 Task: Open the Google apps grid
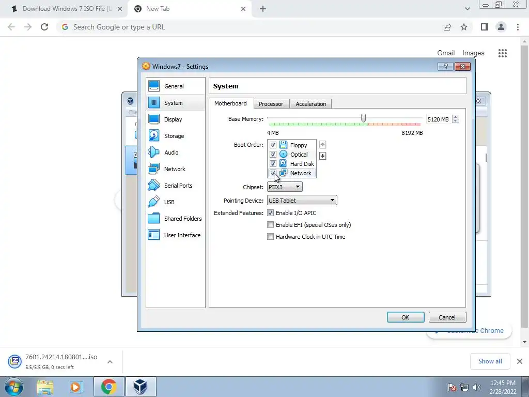503,53
